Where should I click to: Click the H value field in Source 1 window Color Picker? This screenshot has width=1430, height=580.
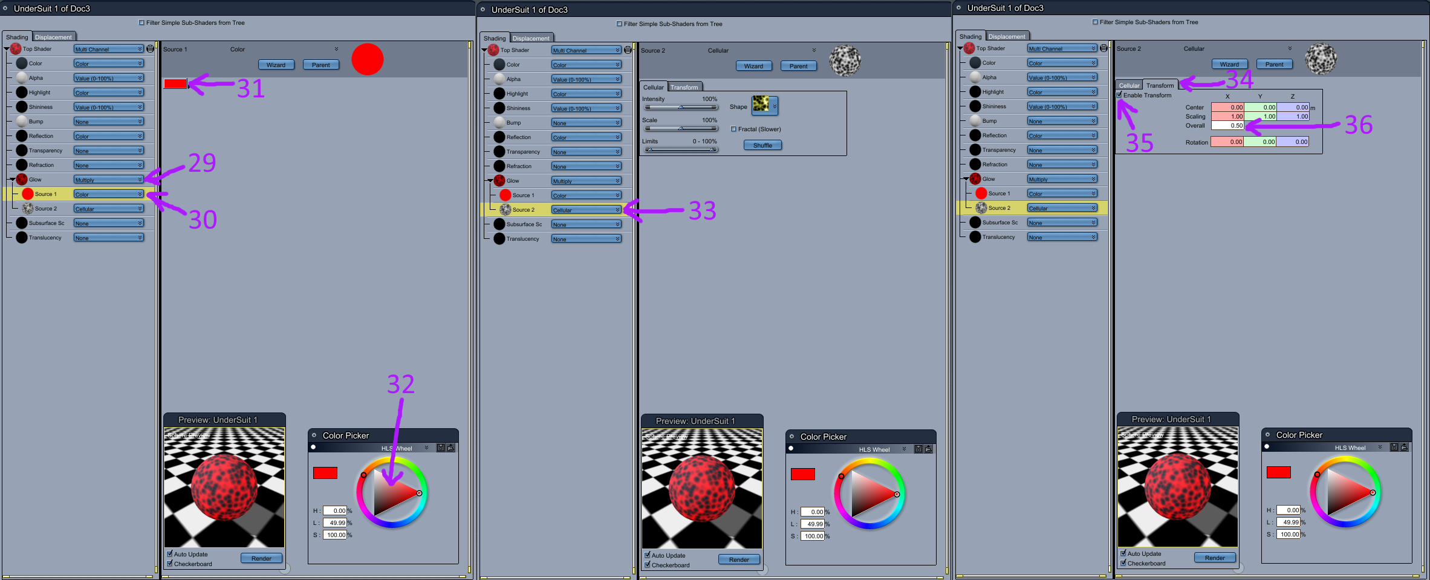click(x=335, y=510)
